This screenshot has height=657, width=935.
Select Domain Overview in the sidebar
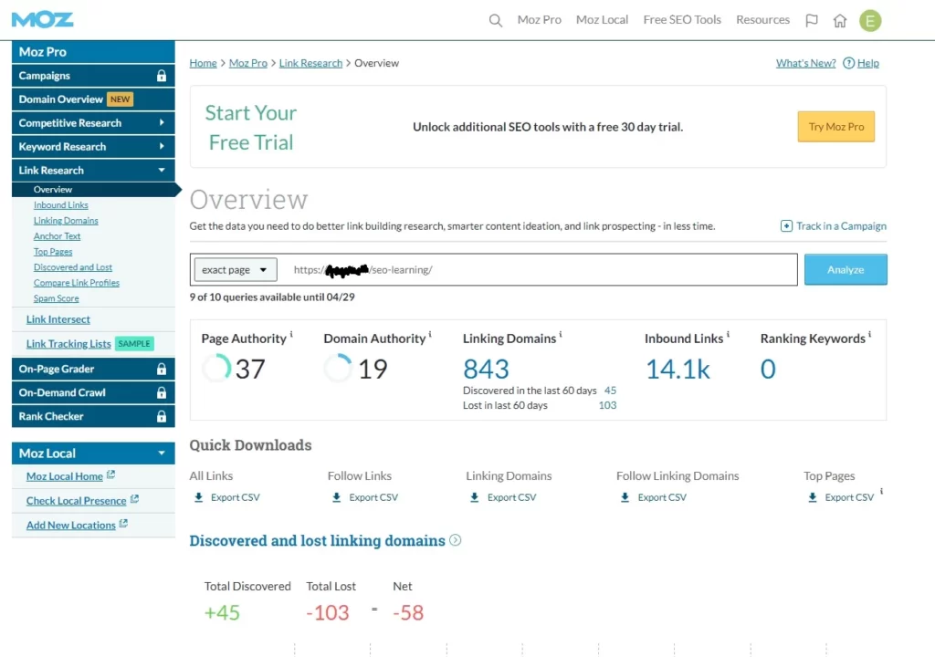93,99
